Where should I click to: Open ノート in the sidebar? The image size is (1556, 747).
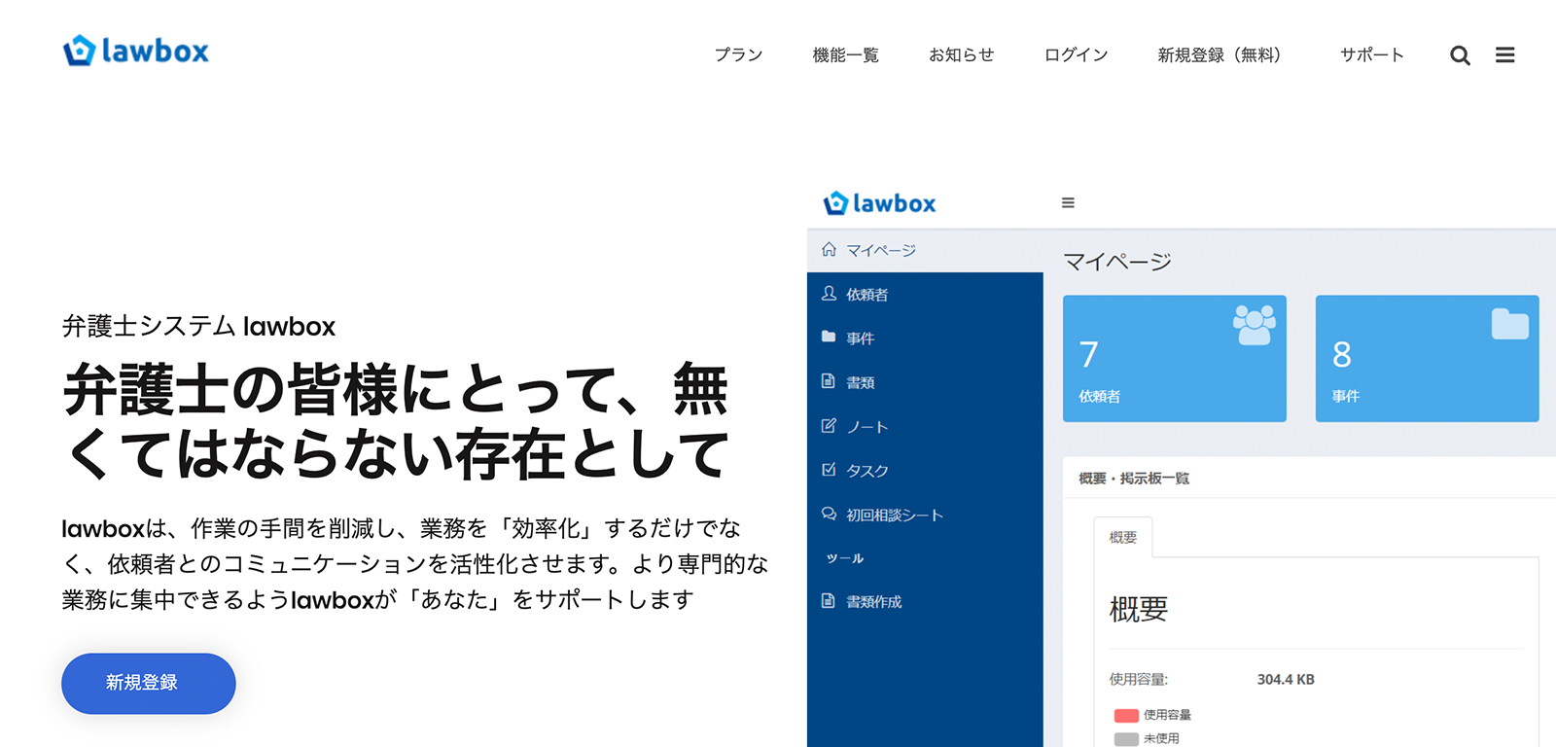[x=925, y=426]
